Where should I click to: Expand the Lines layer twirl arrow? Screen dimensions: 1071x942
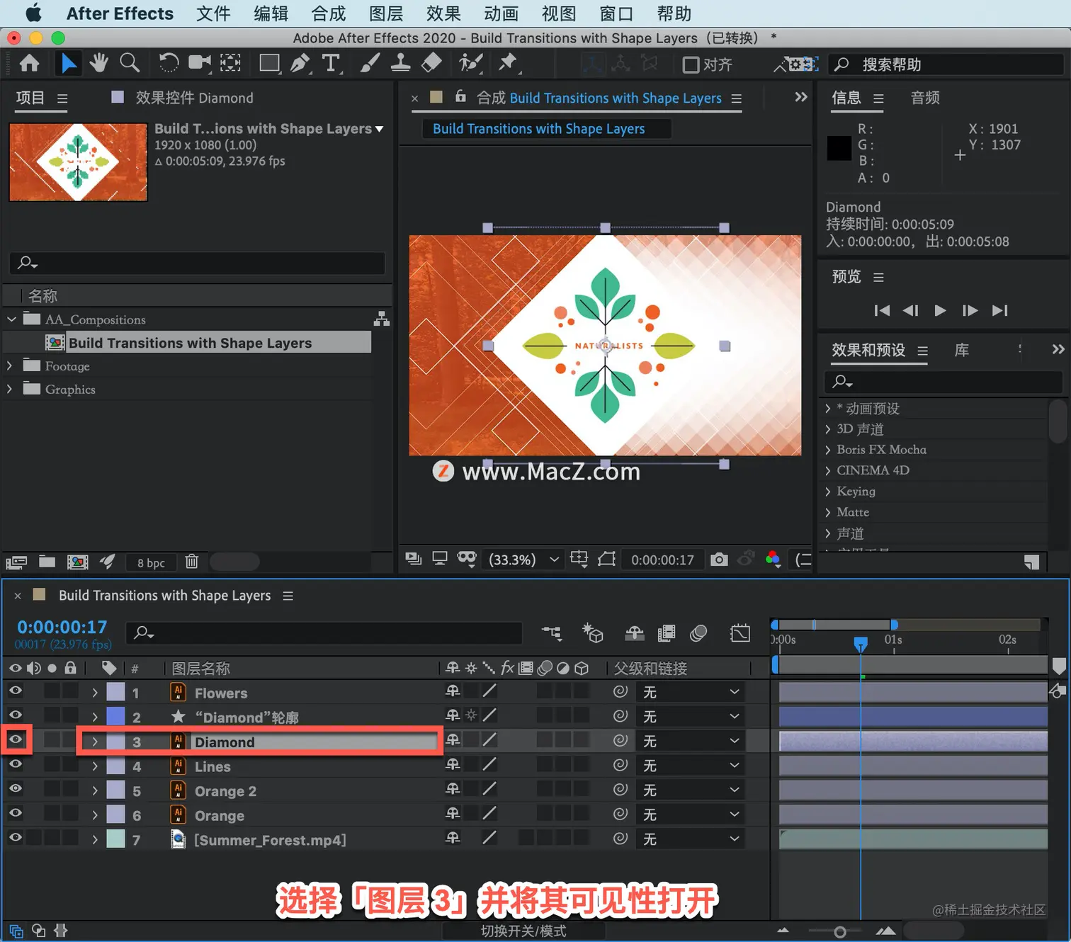click(x=95, y=766)
